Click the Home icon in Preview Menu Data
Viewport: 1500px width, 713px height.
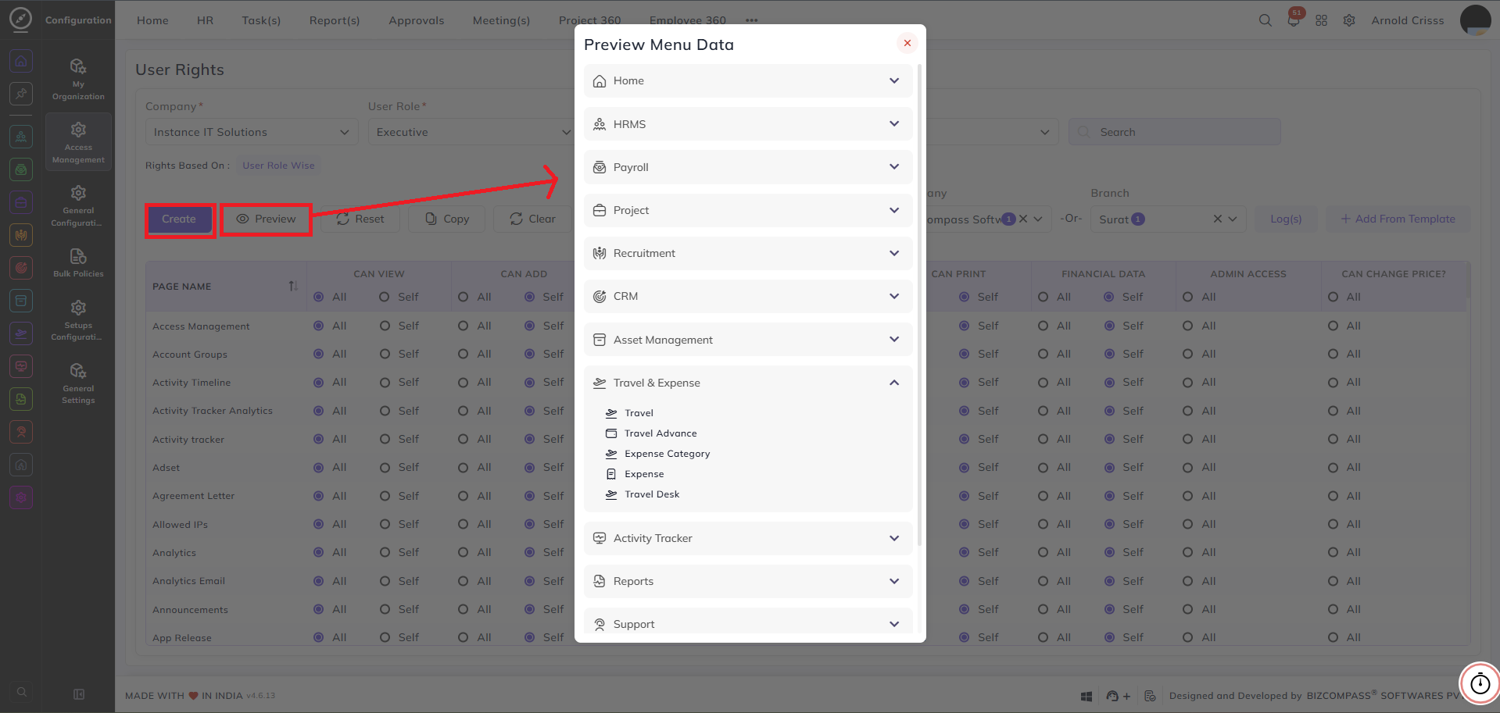click(x=600, y=81)
